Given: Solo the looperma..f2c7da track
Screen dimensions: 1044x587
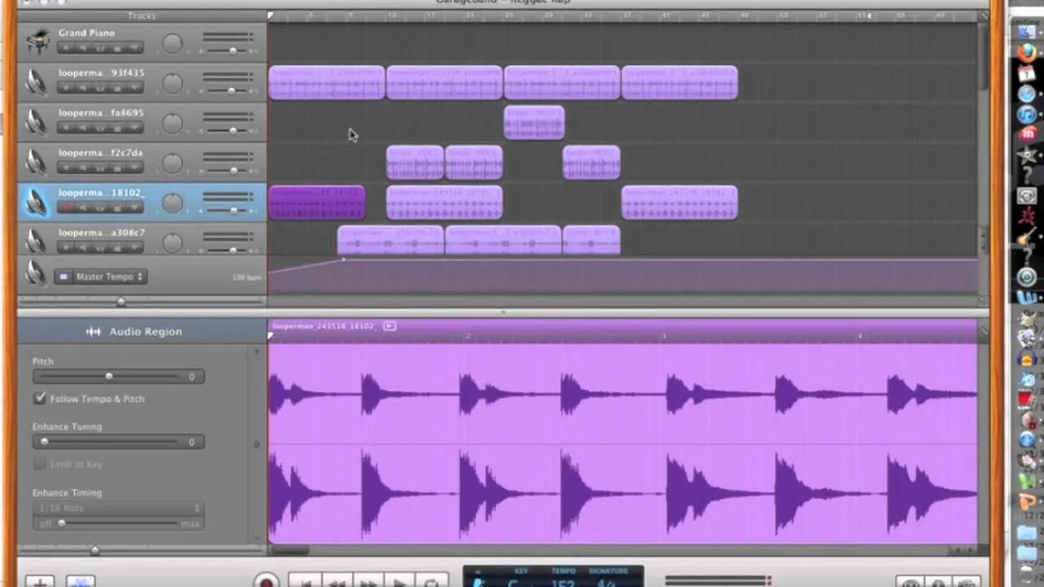Looking at the screenshot, I should (100, 168).
